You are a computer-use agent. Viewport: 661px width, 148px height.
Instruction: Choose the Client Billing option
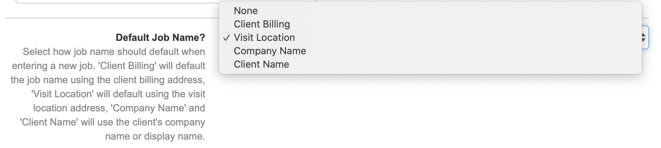point(262,24)
